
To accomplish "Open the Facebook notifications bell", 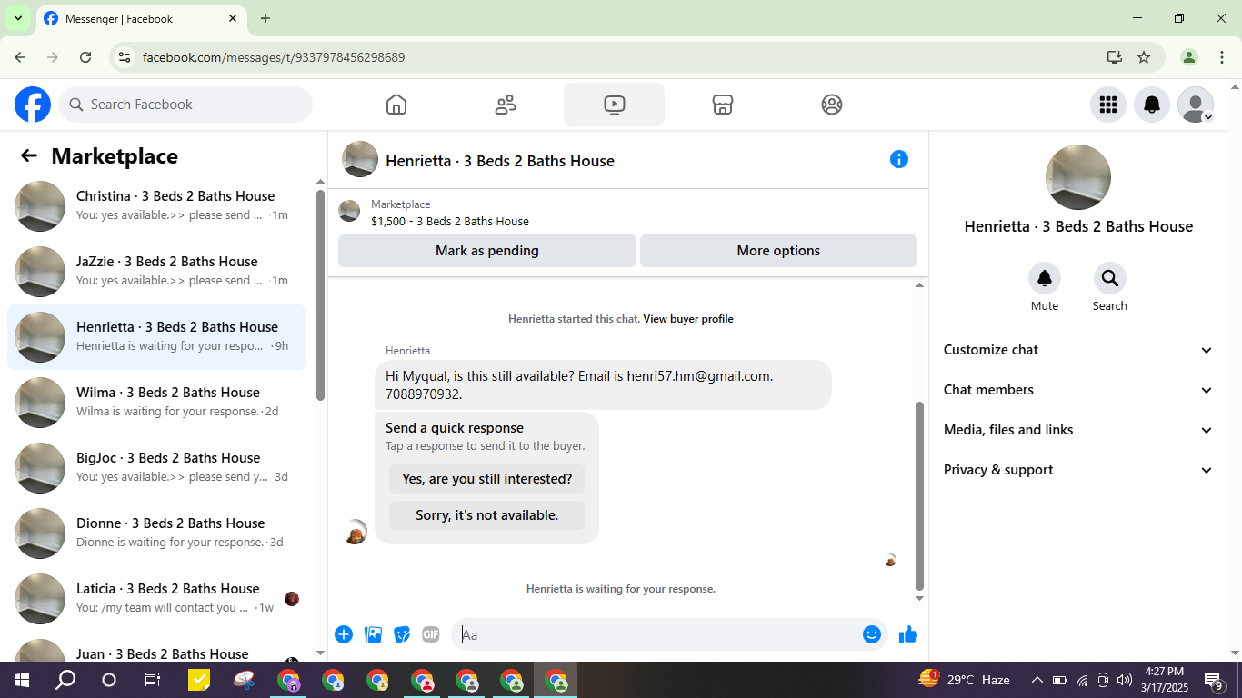I will pos(1152,105).
